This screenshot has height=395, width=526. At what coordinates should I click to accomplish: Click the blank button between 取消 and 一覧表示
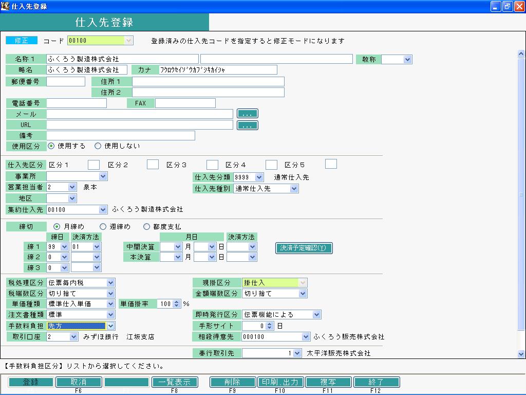[127, 382]
